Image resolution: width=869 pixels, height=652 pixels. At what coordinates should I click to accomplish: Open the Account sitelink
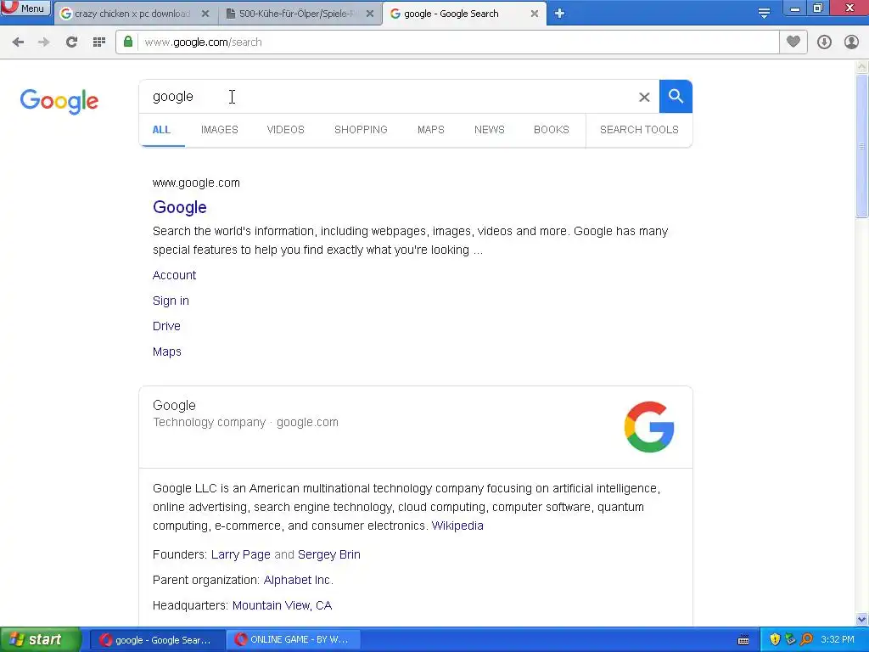click(x=174, y=276)
